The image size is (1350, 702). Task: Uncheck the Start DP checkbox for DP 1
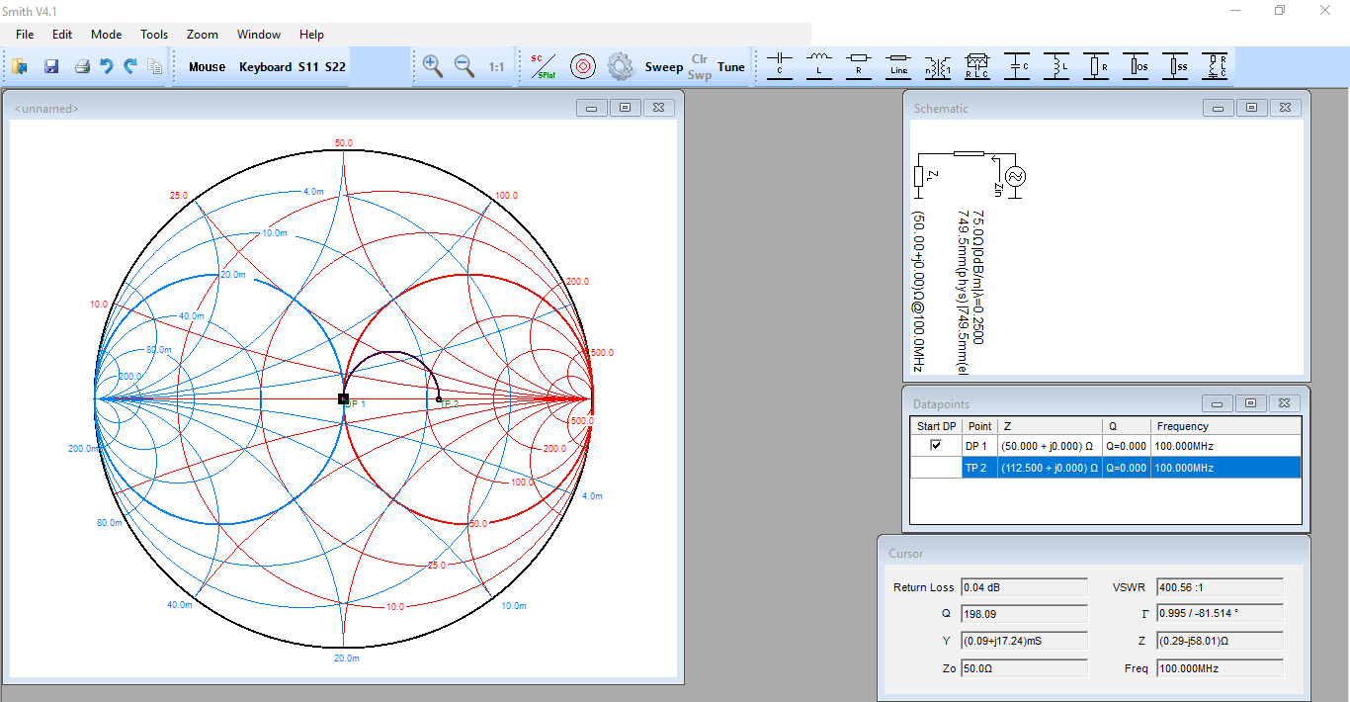coord(936,446)
